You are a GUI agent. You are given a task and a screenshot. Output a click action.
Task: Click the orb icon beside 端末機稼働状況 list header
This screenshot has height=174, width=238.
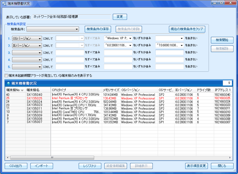pyautogui.click(x=8, y=83)
